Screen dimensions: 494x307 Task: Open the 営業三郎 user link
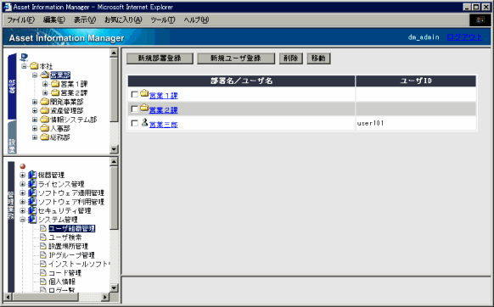(x=164, y=125)
